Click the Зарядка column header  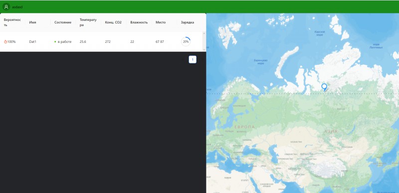tap(190, 22)
